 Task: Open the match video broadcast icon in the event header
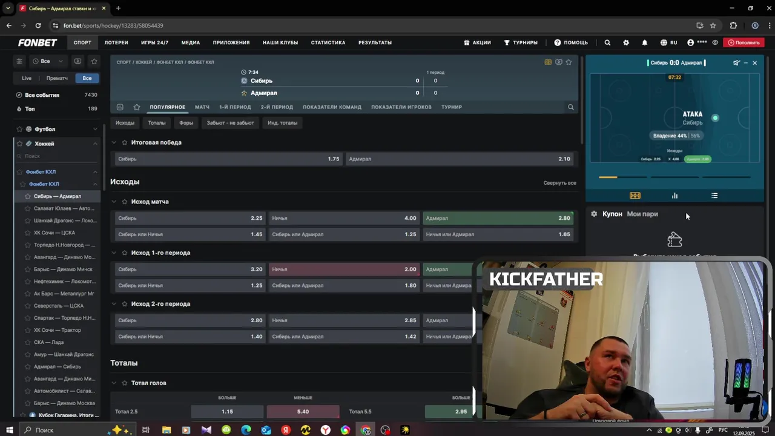(558, 62)
